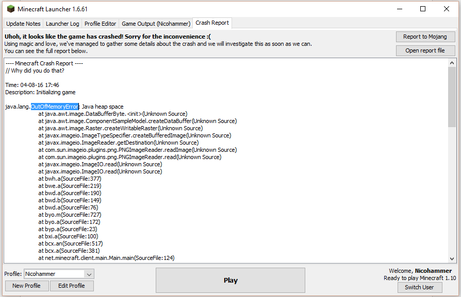Click 'net.minecraft.client.main.Main.main' stack line
The image size is (461, 297).
(x=106, y=258)
